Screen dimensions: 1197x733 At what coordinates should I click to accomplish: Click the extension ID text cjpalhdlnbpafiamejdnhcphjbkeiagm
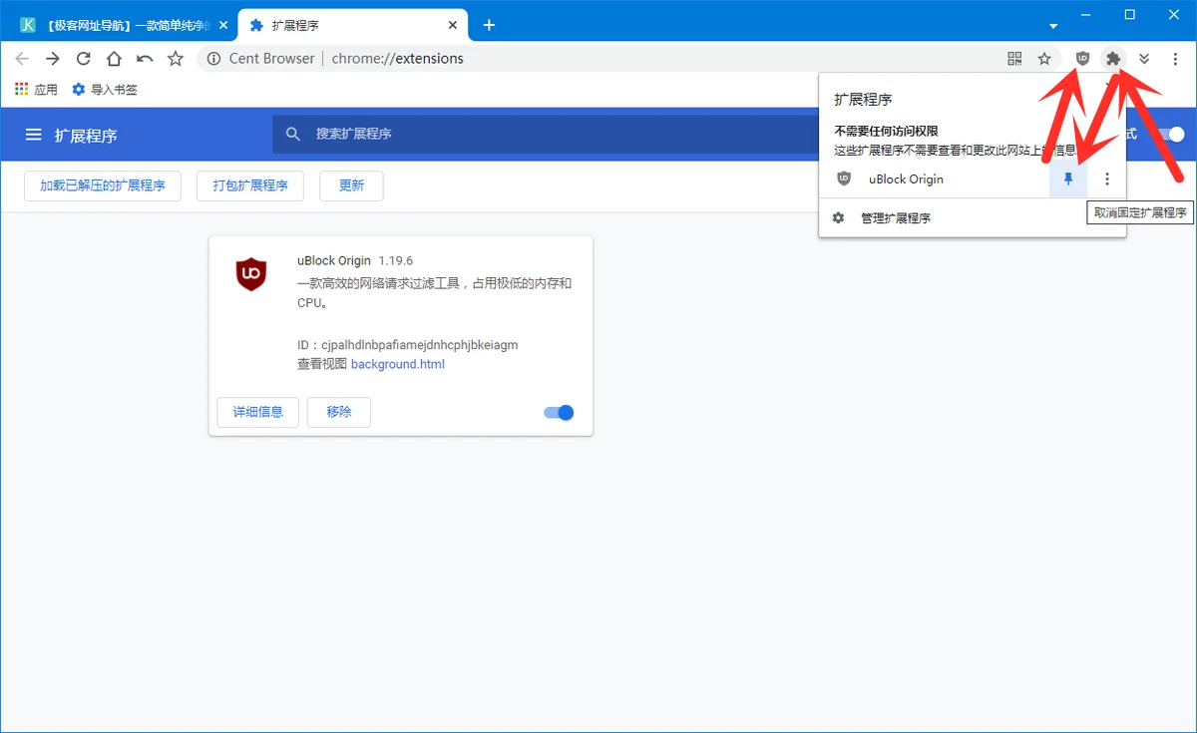coord(420,345)
